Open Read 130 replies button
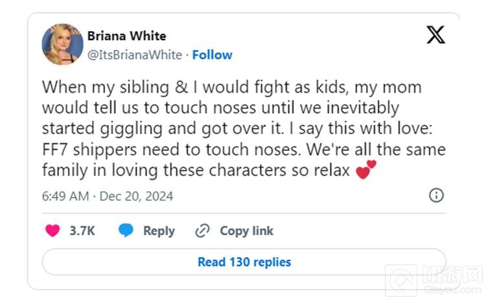Image resolution: width=486 pixels, height=300 pixels. (x=244, y=262)
